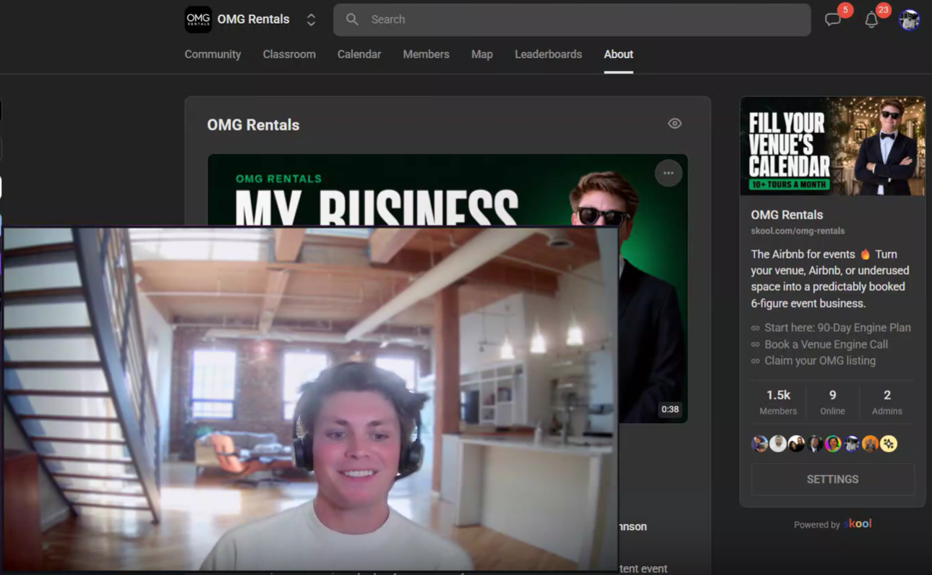This screenshot has height=575, width=932.
Task: Click the OMG Rentals logo icon
Action: [x=198, y=20]
